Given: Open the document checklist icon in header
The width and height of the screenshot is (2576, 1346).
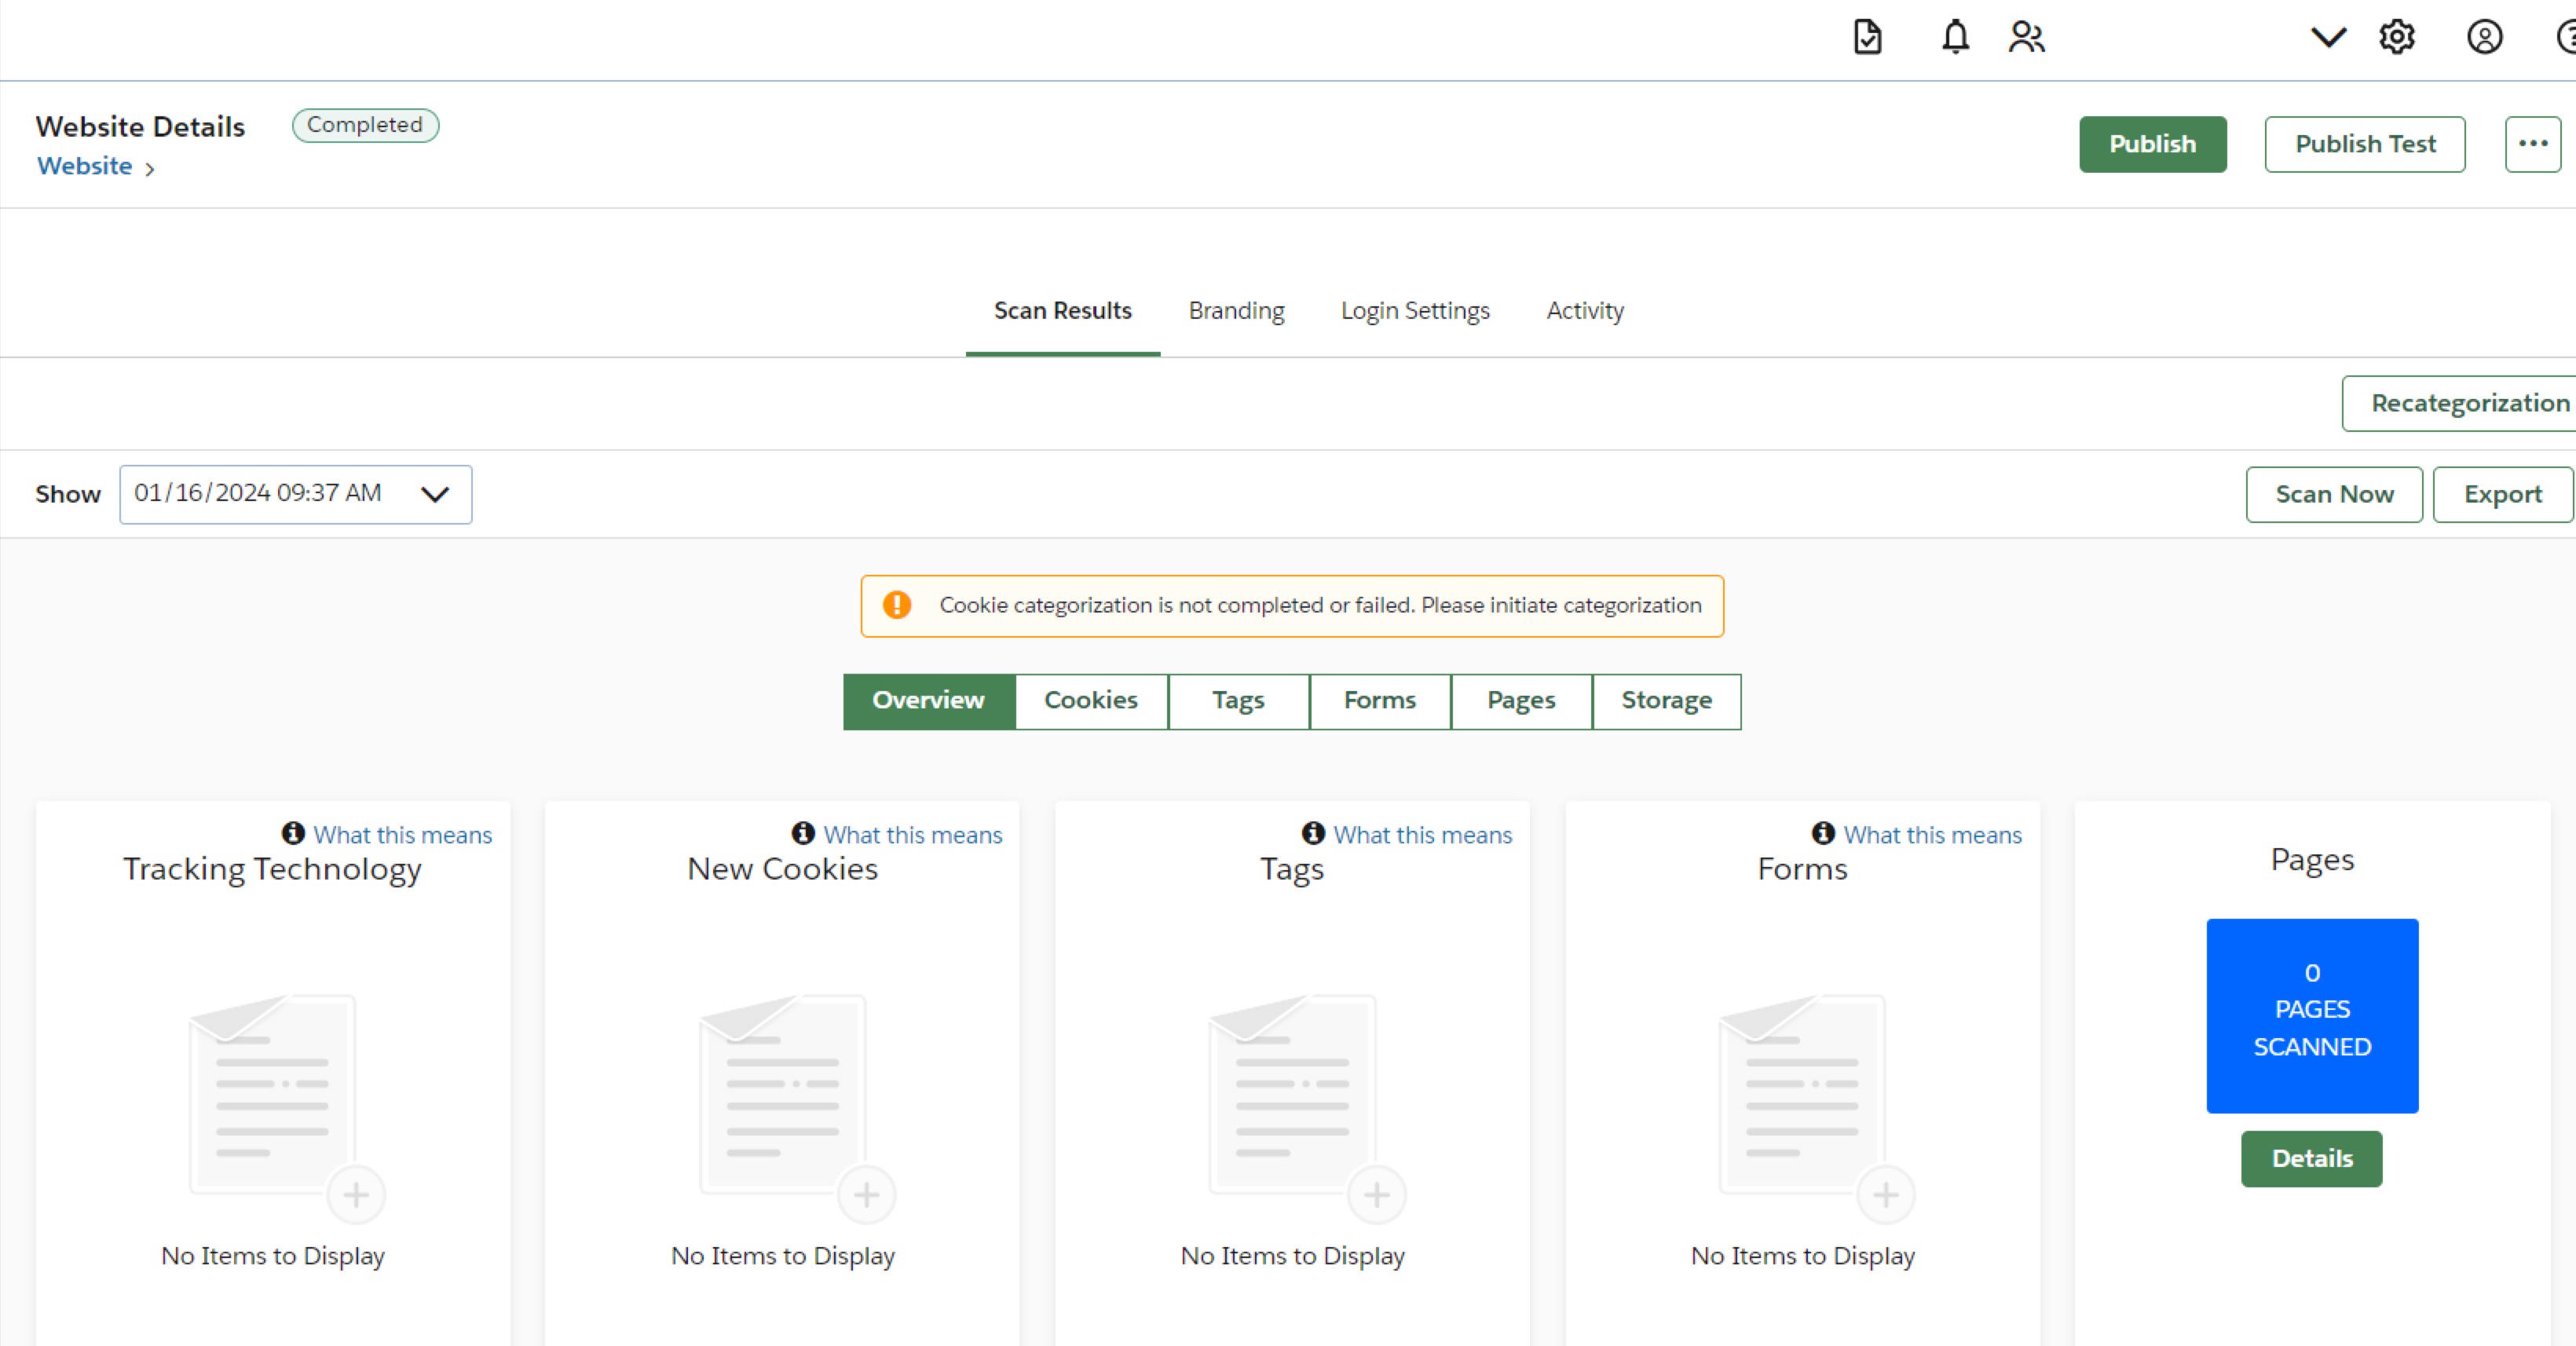Looking at the screenshot, I should click(x=1867, y=37).
